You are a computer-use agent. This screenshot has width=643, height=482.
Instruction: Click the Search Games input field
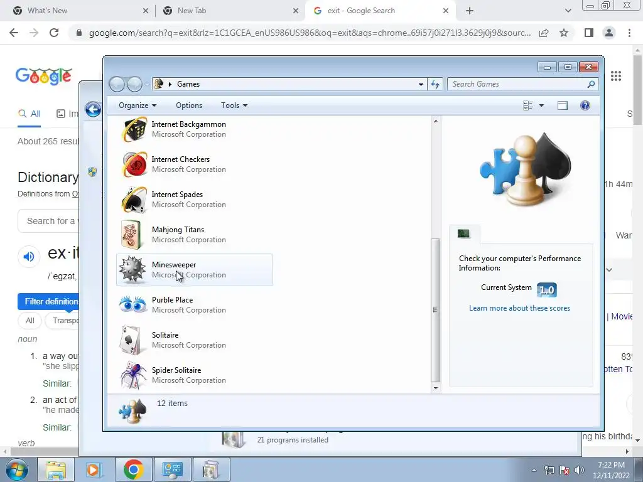517,84
